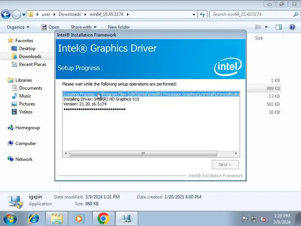The image size is (301, 226).
Task: Open the Share with menu
Action: coord(83,27)
